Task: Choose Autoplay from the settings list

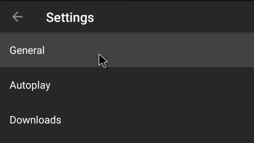Action: 127,85
